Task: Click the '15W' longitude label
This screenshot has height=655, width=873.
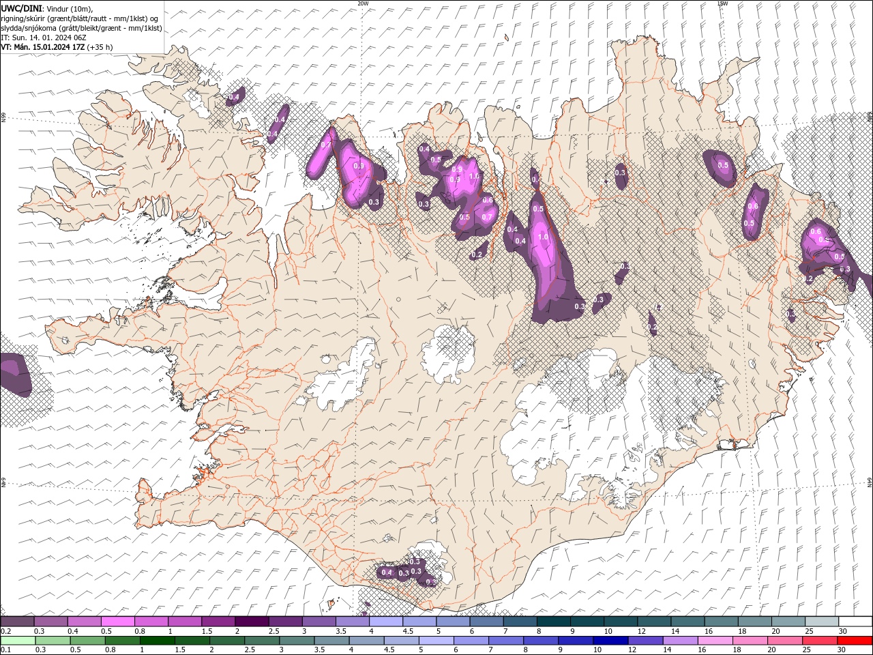Action: point(722,3)
